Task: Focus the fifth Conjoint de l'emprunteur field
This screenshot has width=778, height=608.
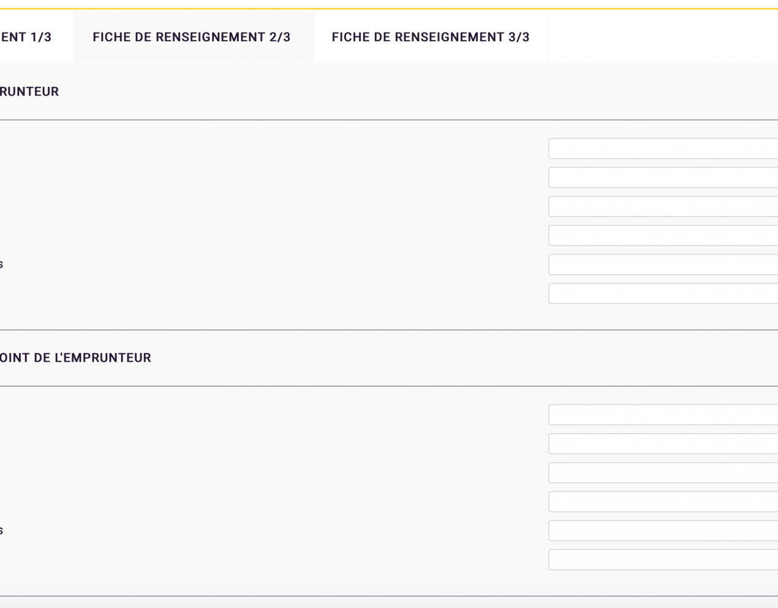Action: [x=663, y=531]
